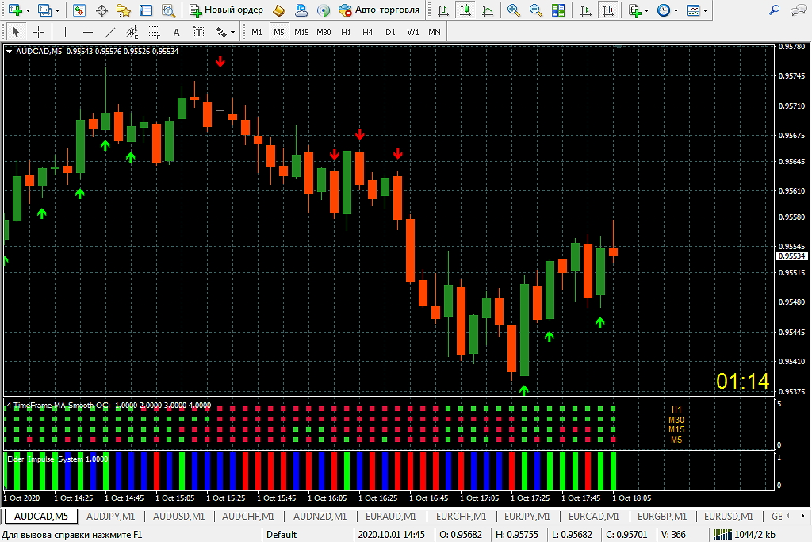This screenshot has height=542, width=812.
Task: Set timeframe to M15
Action: click(301, 32)
